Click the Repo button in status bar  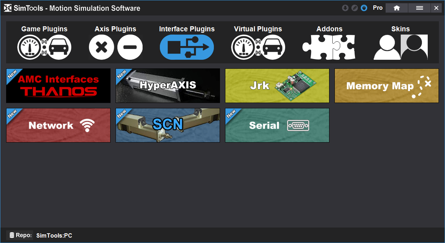coord(20,235)
